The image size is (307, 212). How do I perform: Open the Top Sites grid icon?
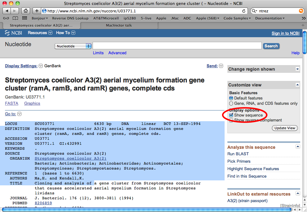[x=24, y=18]
